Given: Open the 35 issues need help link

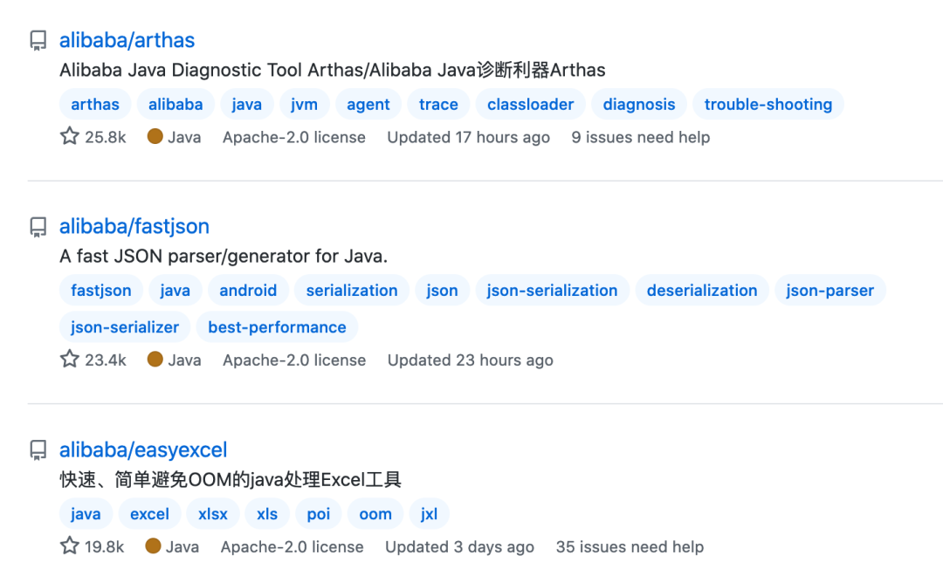Looking at the screenshot, I should [x=630, y=547].
